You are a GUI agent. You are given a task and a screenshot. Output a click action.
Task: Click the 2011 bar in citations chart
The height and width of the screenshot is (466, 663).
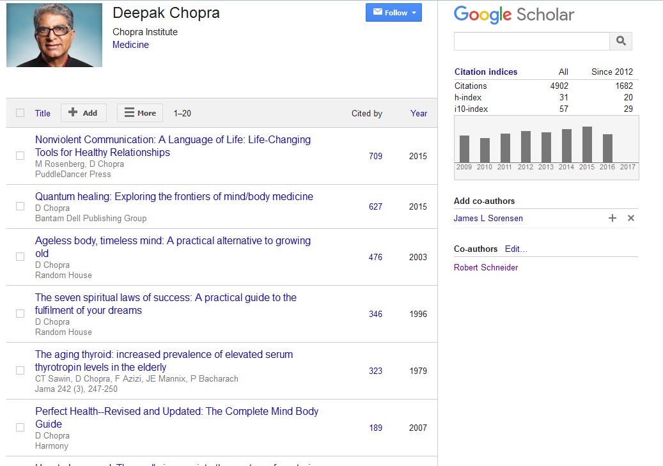[505, 148]
